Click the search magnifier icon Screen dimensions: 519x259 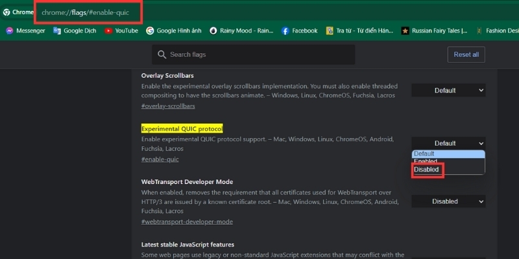coord(162,54)
